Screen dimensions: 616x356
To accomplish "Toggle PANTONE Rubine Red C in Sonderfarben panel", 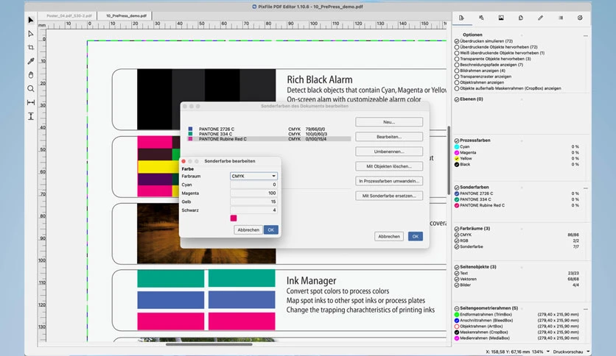I will [457, 205].
